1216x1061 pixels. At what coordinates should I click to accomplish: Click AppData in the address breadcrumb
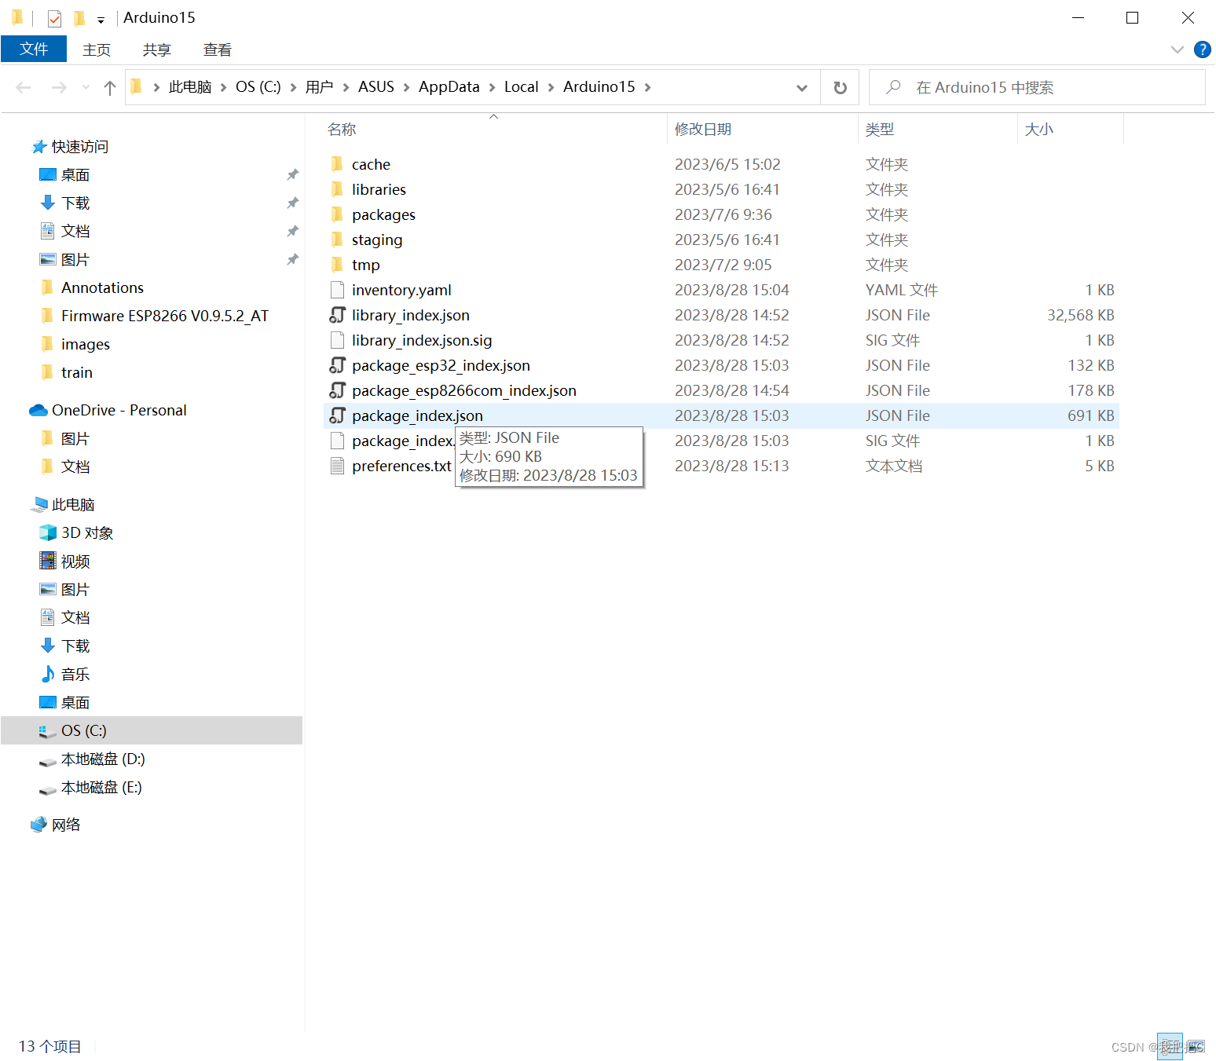(449, 87)
